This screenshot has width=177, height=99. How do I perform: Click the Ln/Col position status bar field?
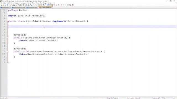(x=134, y=98)
